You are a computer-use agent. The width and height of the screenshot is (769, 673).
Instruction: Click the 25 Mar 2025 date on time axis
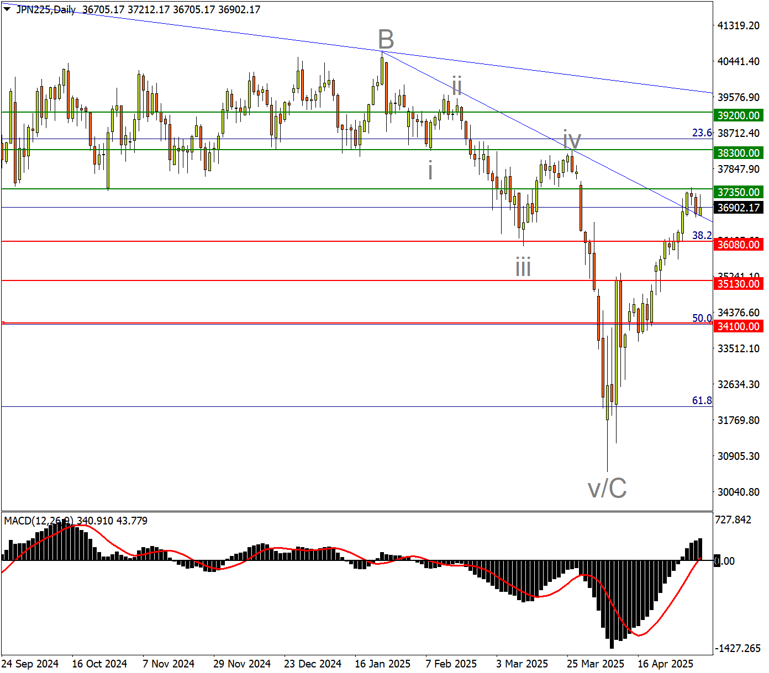click(595, 664)
